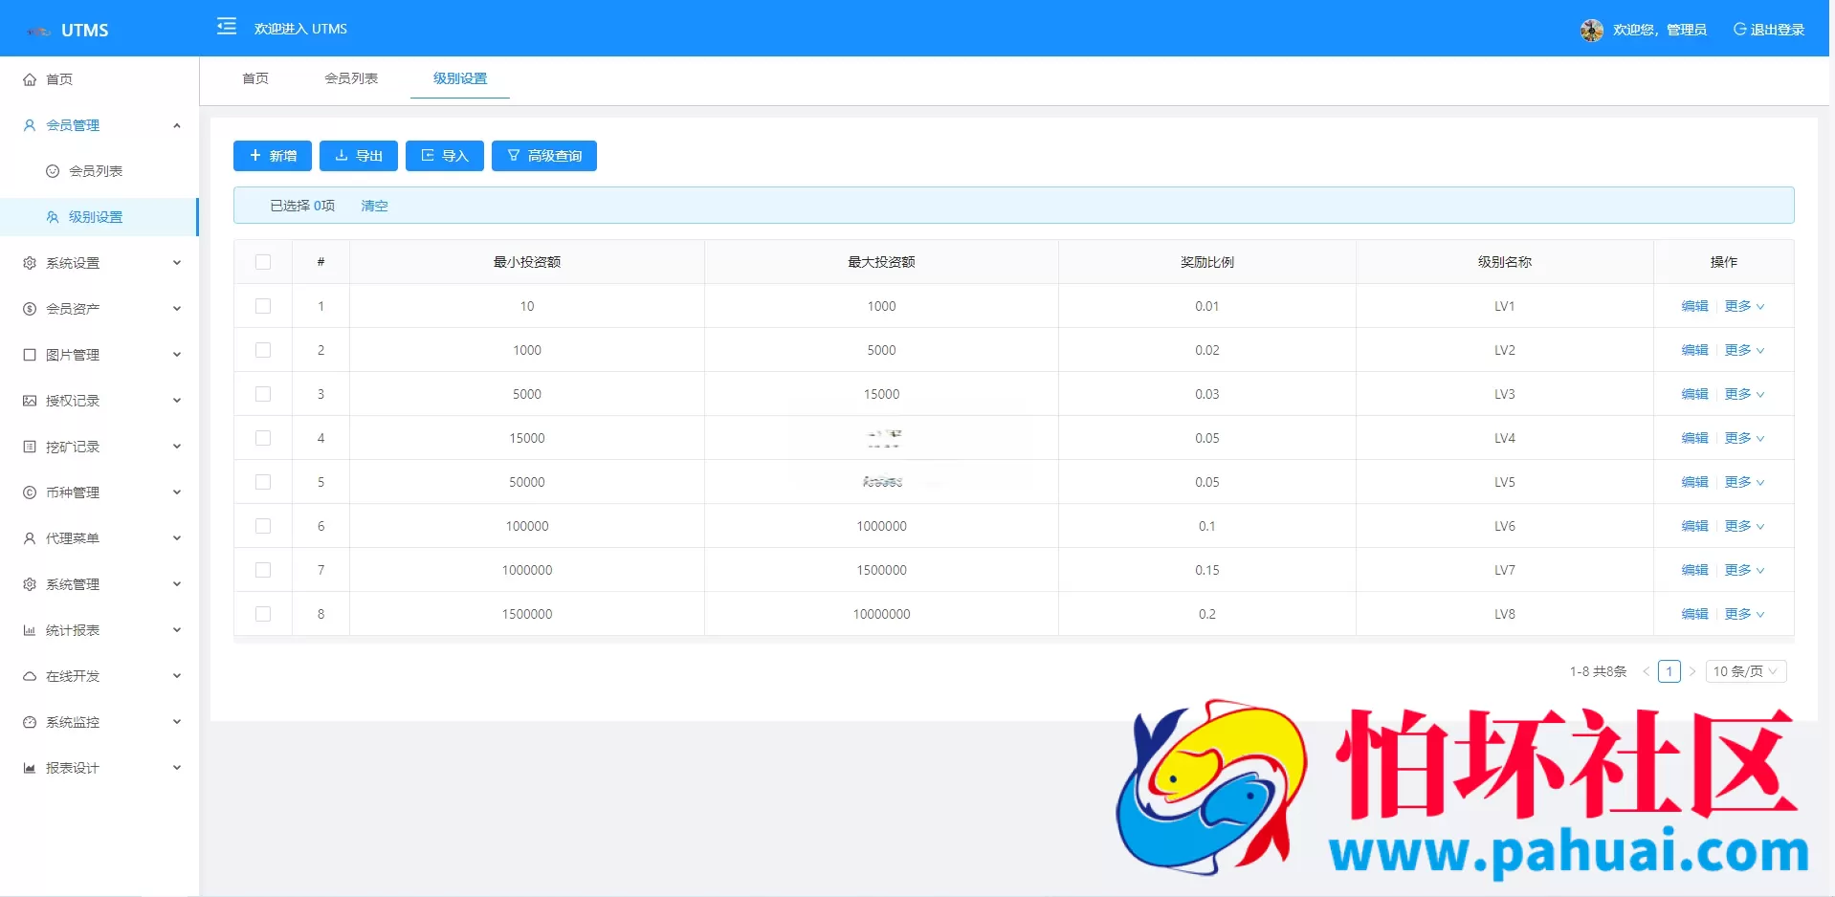Toggle the select-all header checkbox
1835x897 pixels.
tap(263, 262)
